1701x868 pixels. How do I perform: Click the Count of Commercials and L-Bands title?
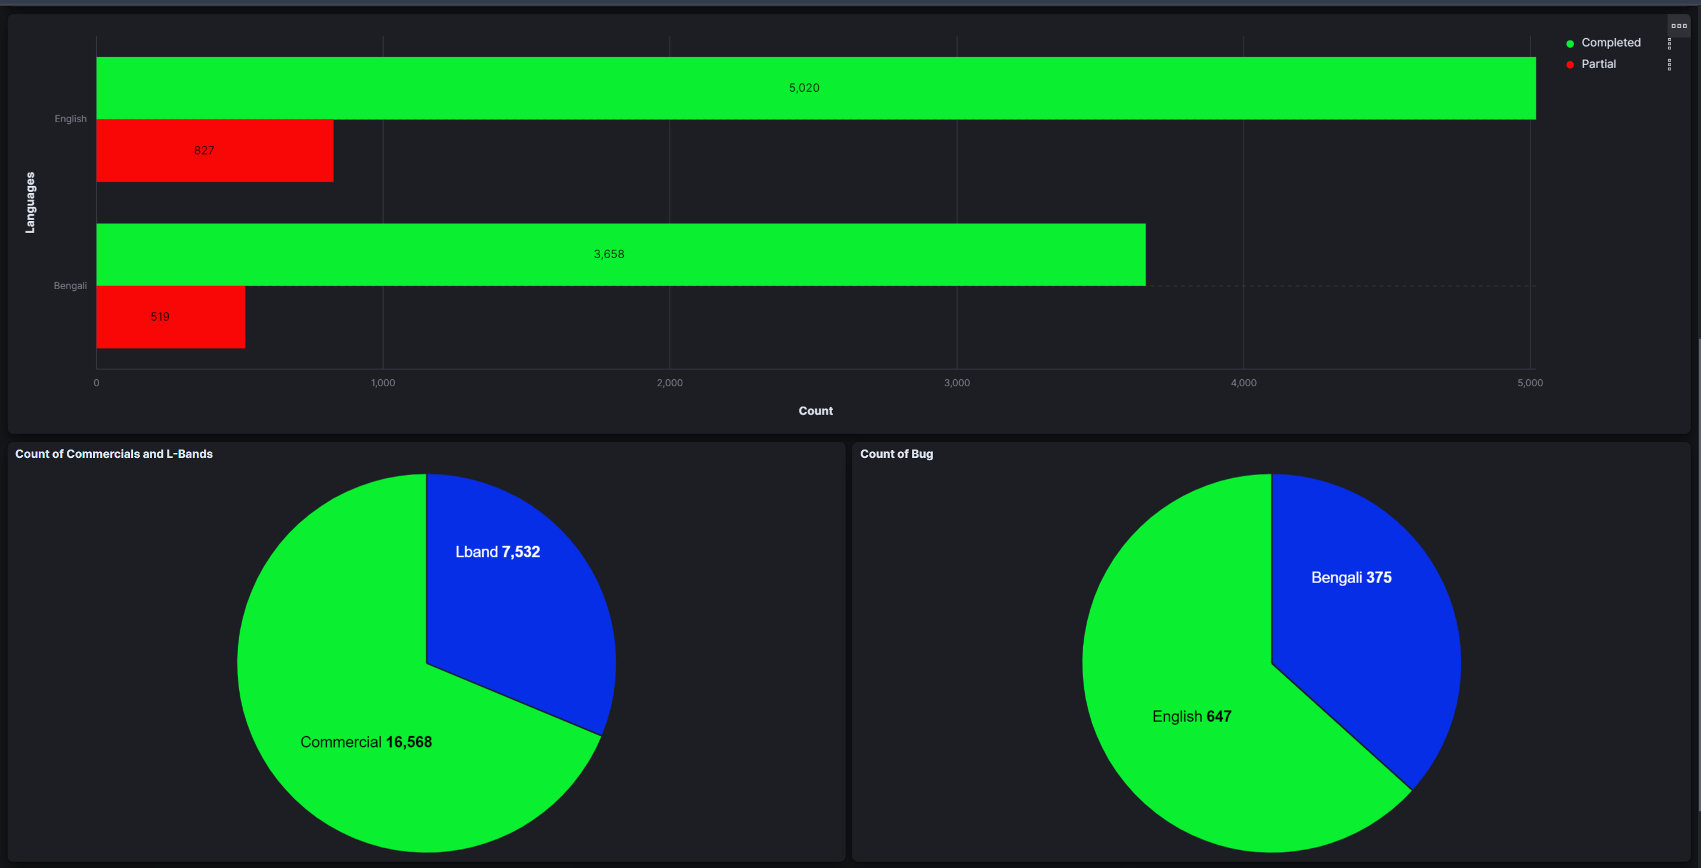113,454
